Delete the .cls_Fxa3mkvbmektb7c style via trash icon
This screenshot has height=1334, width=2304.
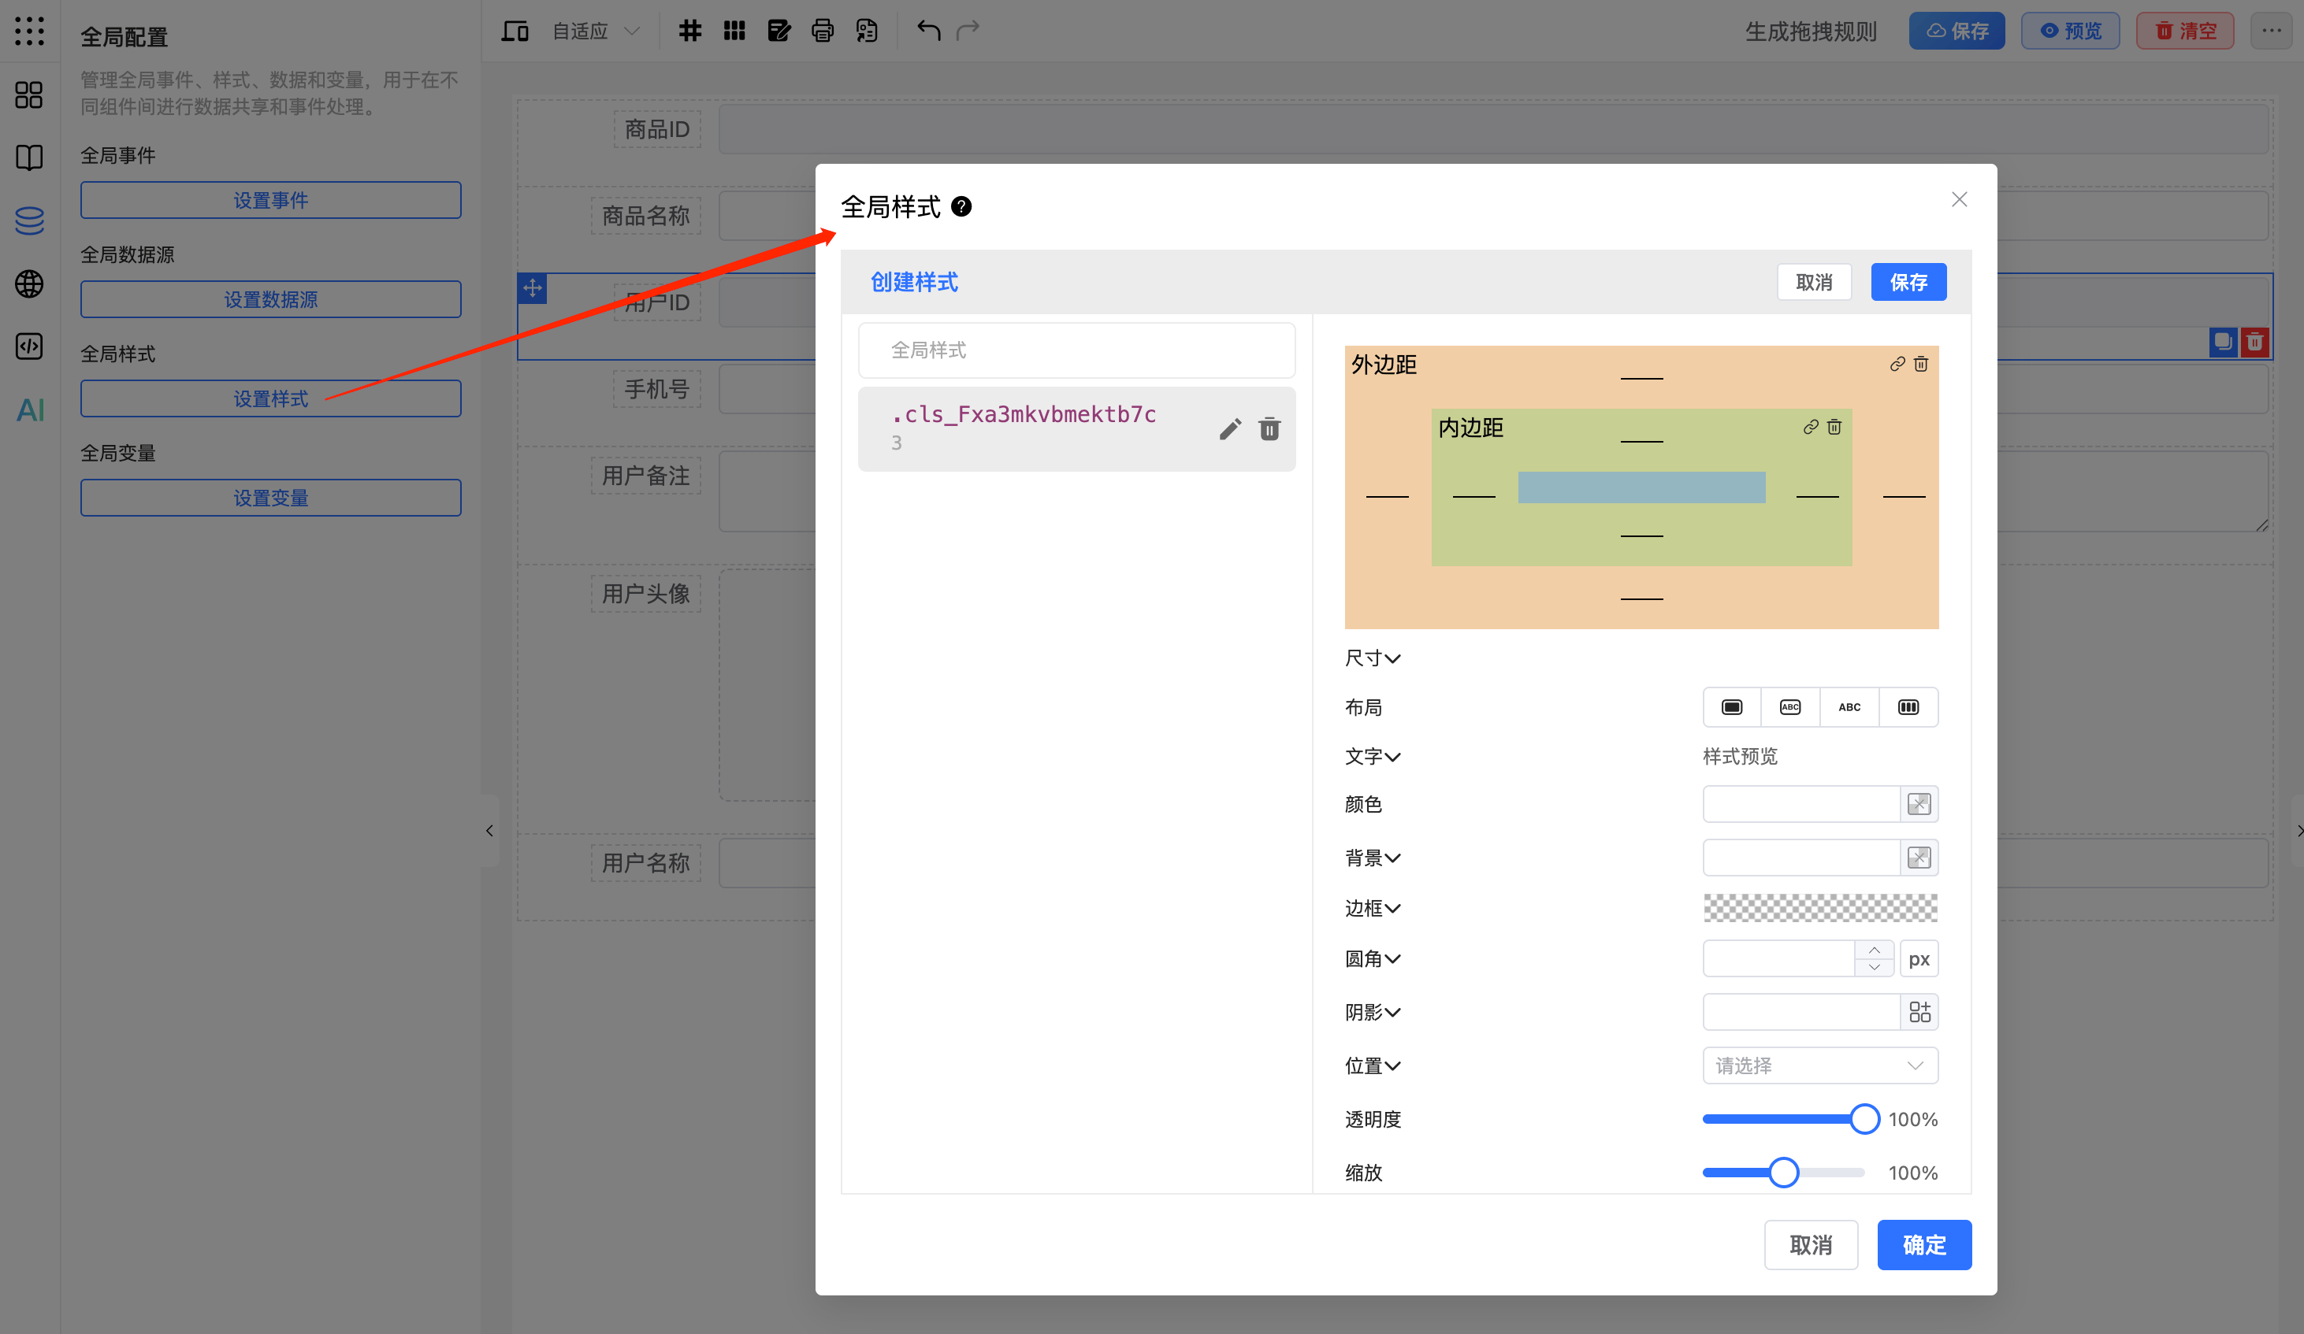click(1269, 429)
